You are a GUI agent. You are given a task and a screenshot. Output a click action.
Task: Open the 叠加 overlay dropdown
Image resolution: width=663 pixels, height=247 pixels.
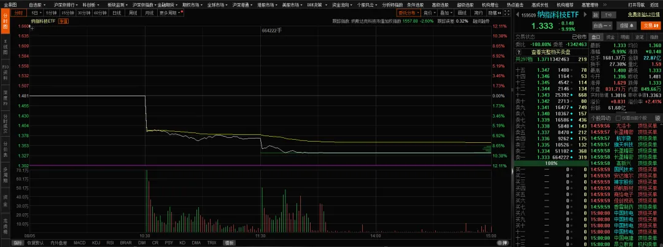coord(446,13)
